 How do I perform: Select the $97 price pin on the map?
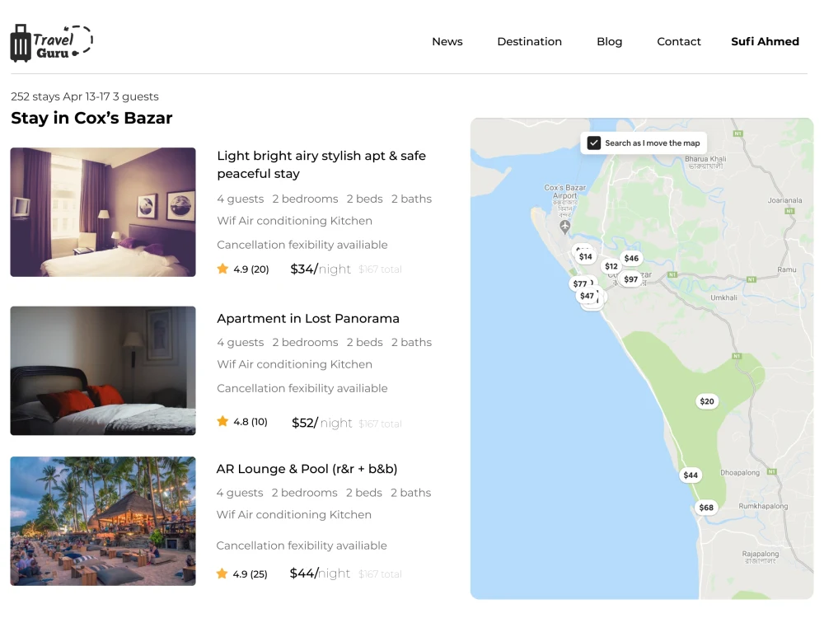(x=630, y=279)
